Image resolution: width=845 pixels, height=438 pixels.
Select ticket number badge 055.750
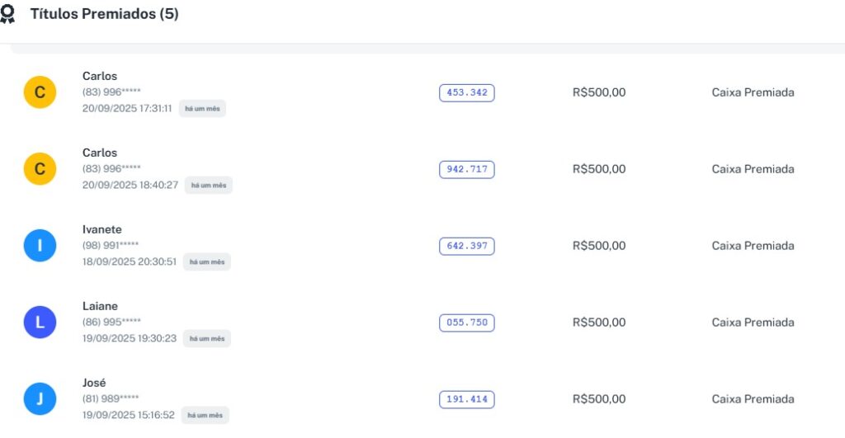[466, 323]
